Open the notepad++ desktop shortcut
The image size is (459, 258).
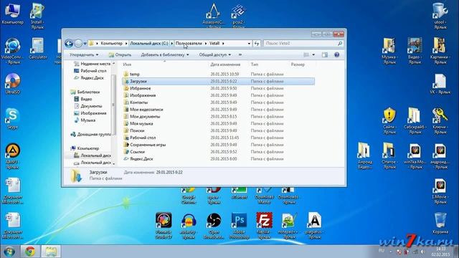tap(289, 226)
